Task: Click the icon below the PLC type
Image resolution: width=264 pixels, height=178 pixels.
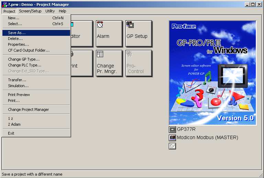Action: (172, 146)
